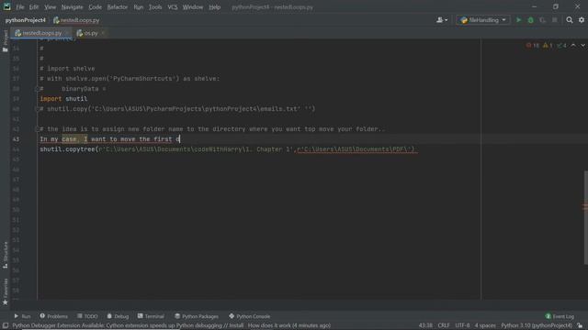The height and width of the screenshot is (330, 588).
Task: Open the Python Console tool window
Action: pos(249,316)
